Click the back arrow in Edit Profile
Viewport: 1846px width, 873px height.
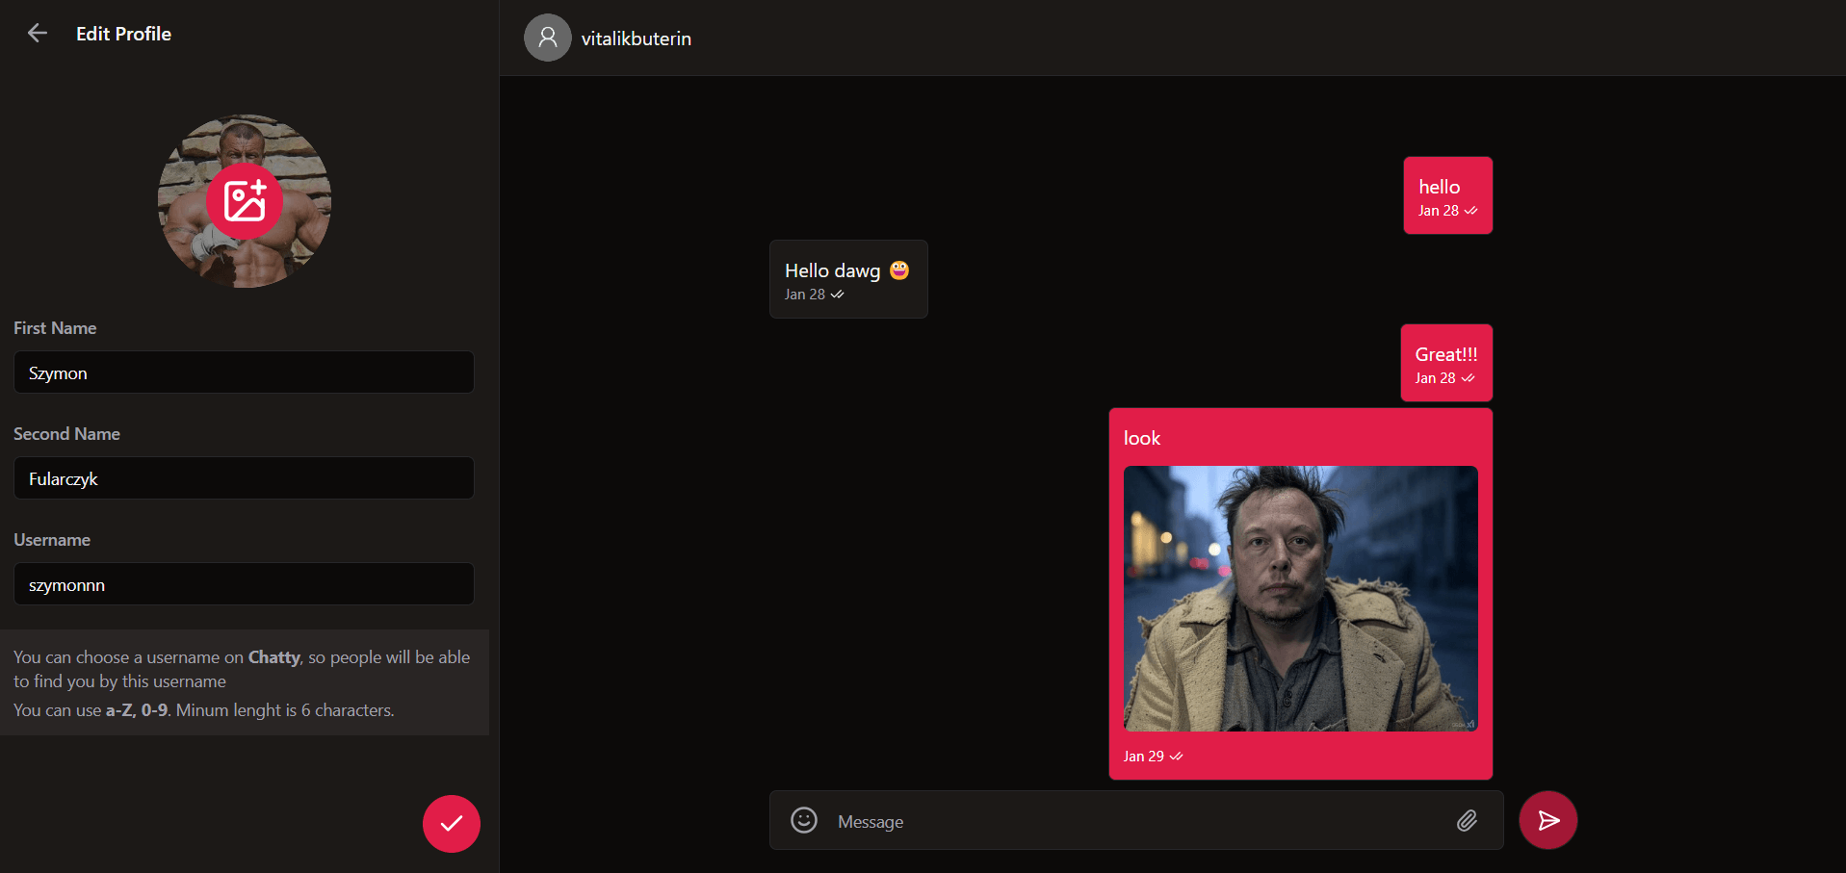pyautogui.click(x=38, y=34)
